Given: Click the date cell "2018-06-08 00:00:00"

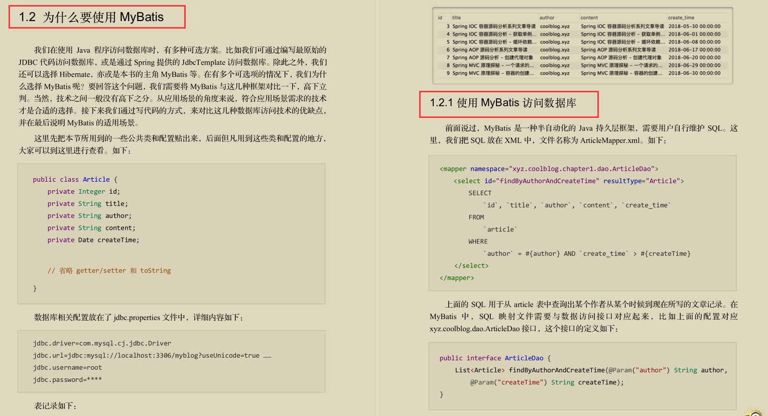Looking at the screenshot, I should click(x=694, y=42).
